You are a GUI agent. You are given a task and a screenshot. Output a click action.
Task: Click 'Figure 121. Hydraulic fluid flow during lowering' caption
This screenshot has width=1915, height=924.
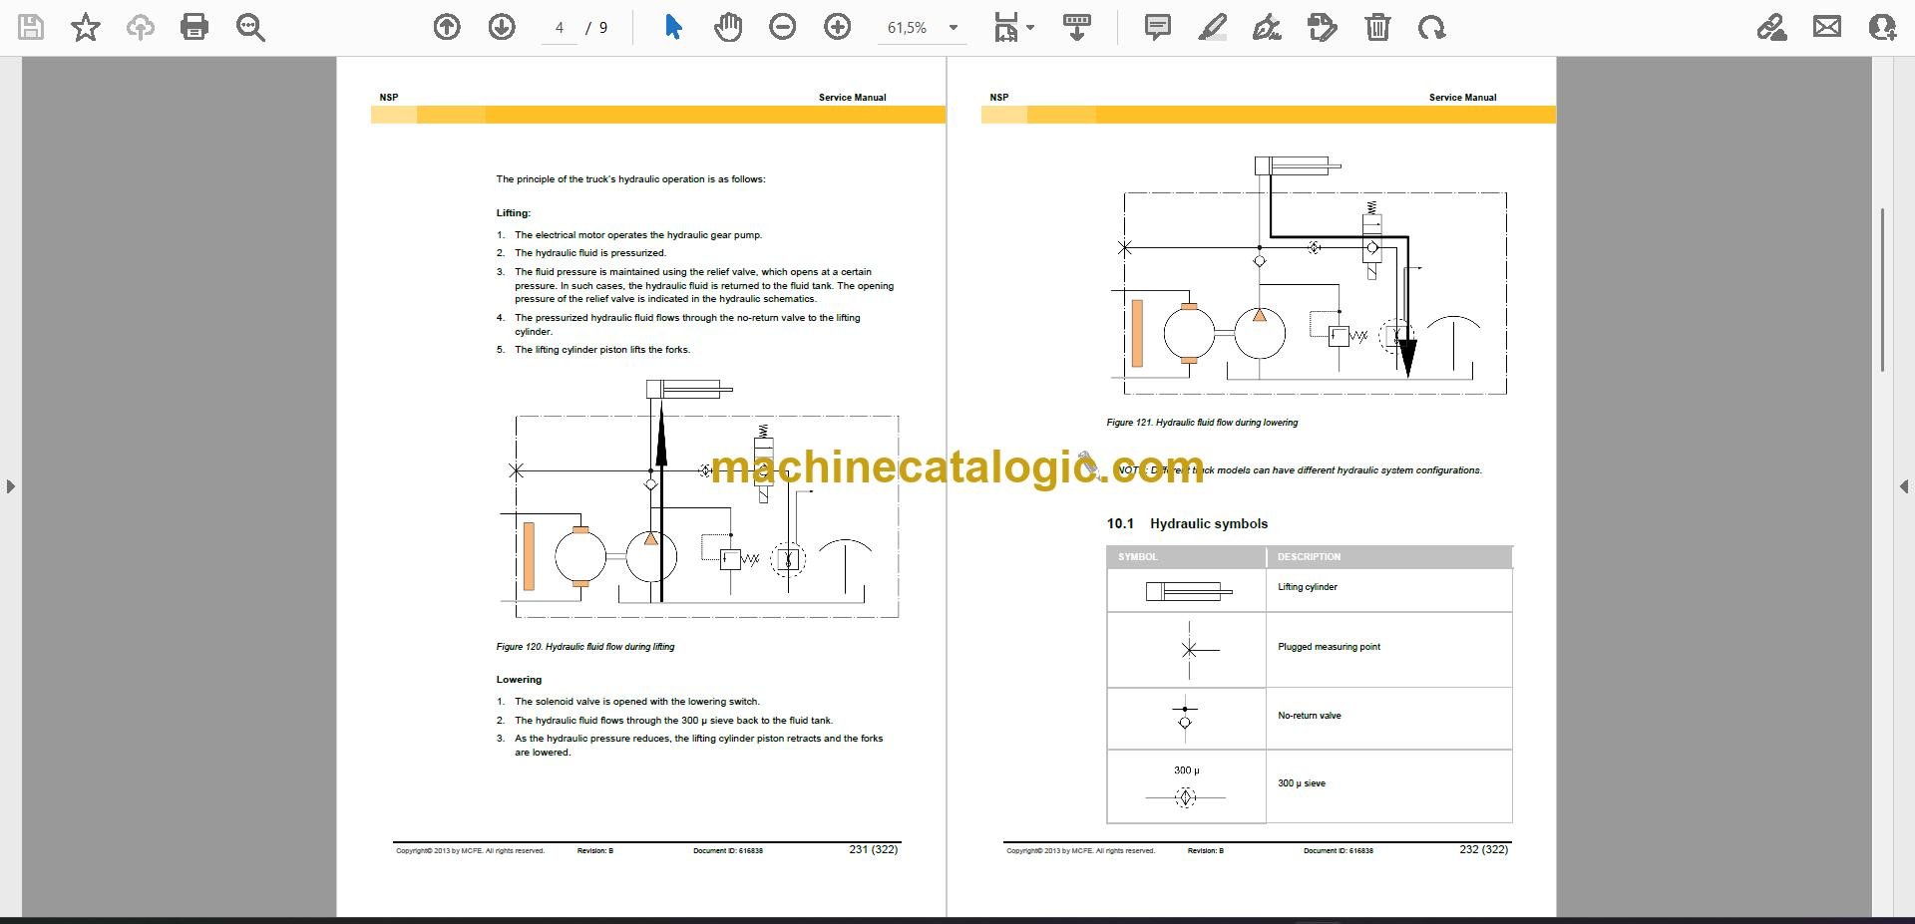click(x=1202, y=423)
